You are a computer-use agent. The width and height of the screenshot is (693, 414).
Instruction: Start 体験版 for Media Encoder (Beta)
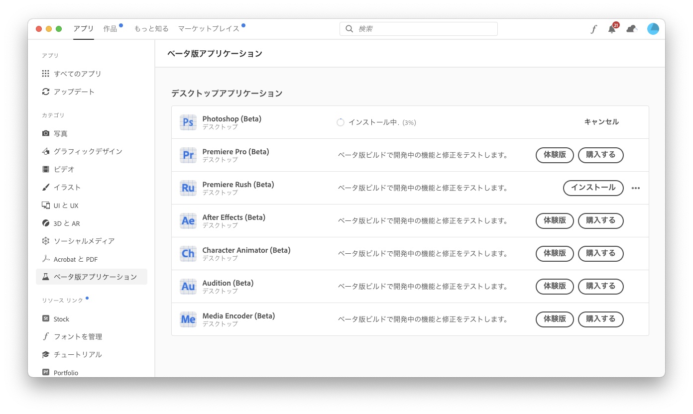point(555,319)
